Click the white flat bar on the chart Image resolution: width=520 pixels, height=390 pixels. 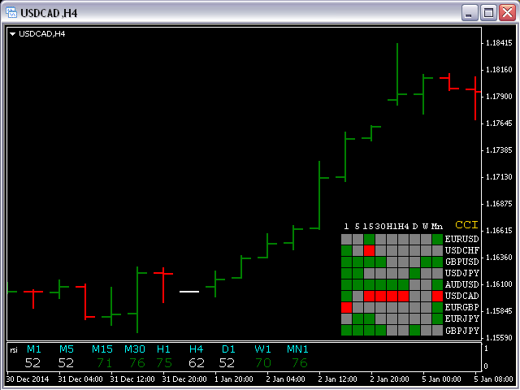coord(189,292)
